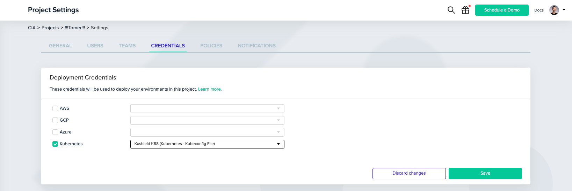The image size is (572, 191).
Task: Uncheck the Kubernetes checkbox
Action: pos(55,144)
